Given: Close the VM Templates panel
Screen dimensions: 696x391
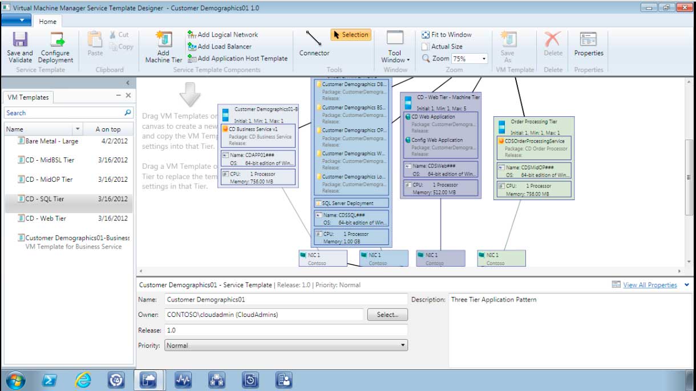Looking at the screenshot, I should [x=128, y=96].
